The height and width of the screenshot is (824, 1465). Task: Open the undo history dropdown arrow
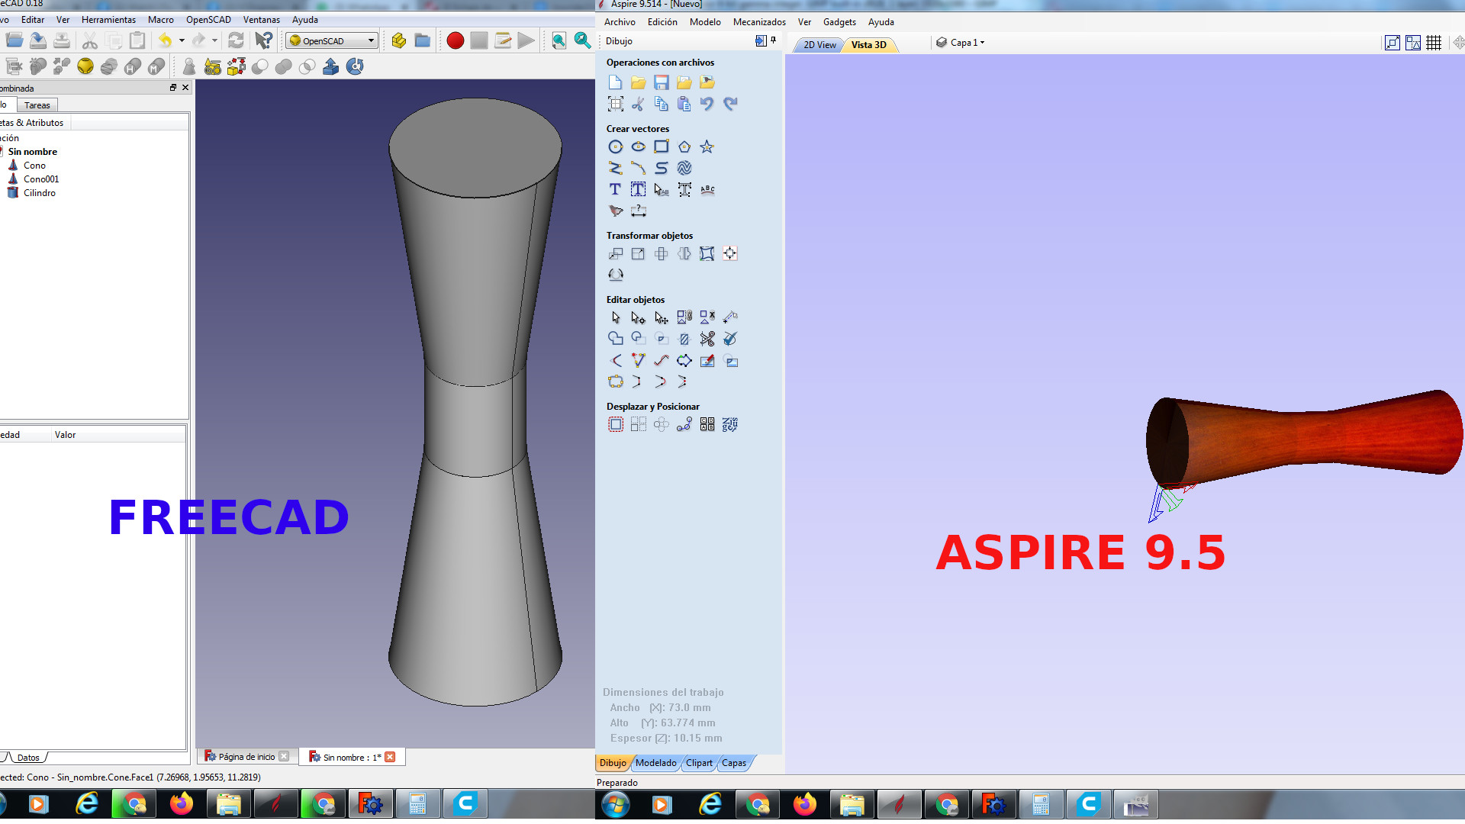tap(182, 41)
